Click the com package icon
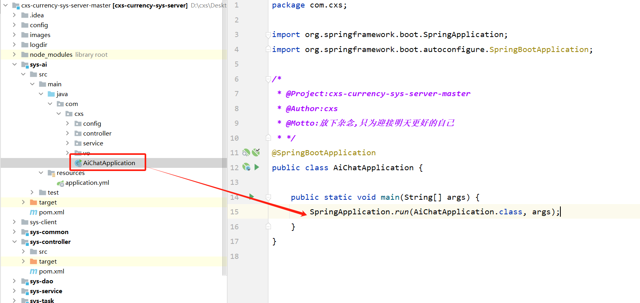 click(60, 104)
